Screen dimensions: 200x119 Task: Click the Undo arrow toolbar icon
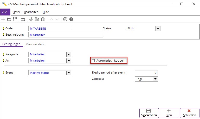click(23, 19)
